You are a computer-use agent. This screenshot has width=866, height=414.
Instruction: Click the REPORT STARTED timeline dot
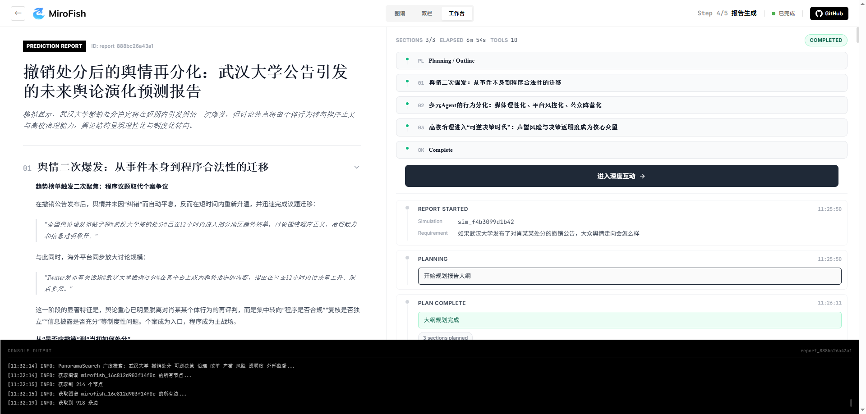click(x=407, y=208)
